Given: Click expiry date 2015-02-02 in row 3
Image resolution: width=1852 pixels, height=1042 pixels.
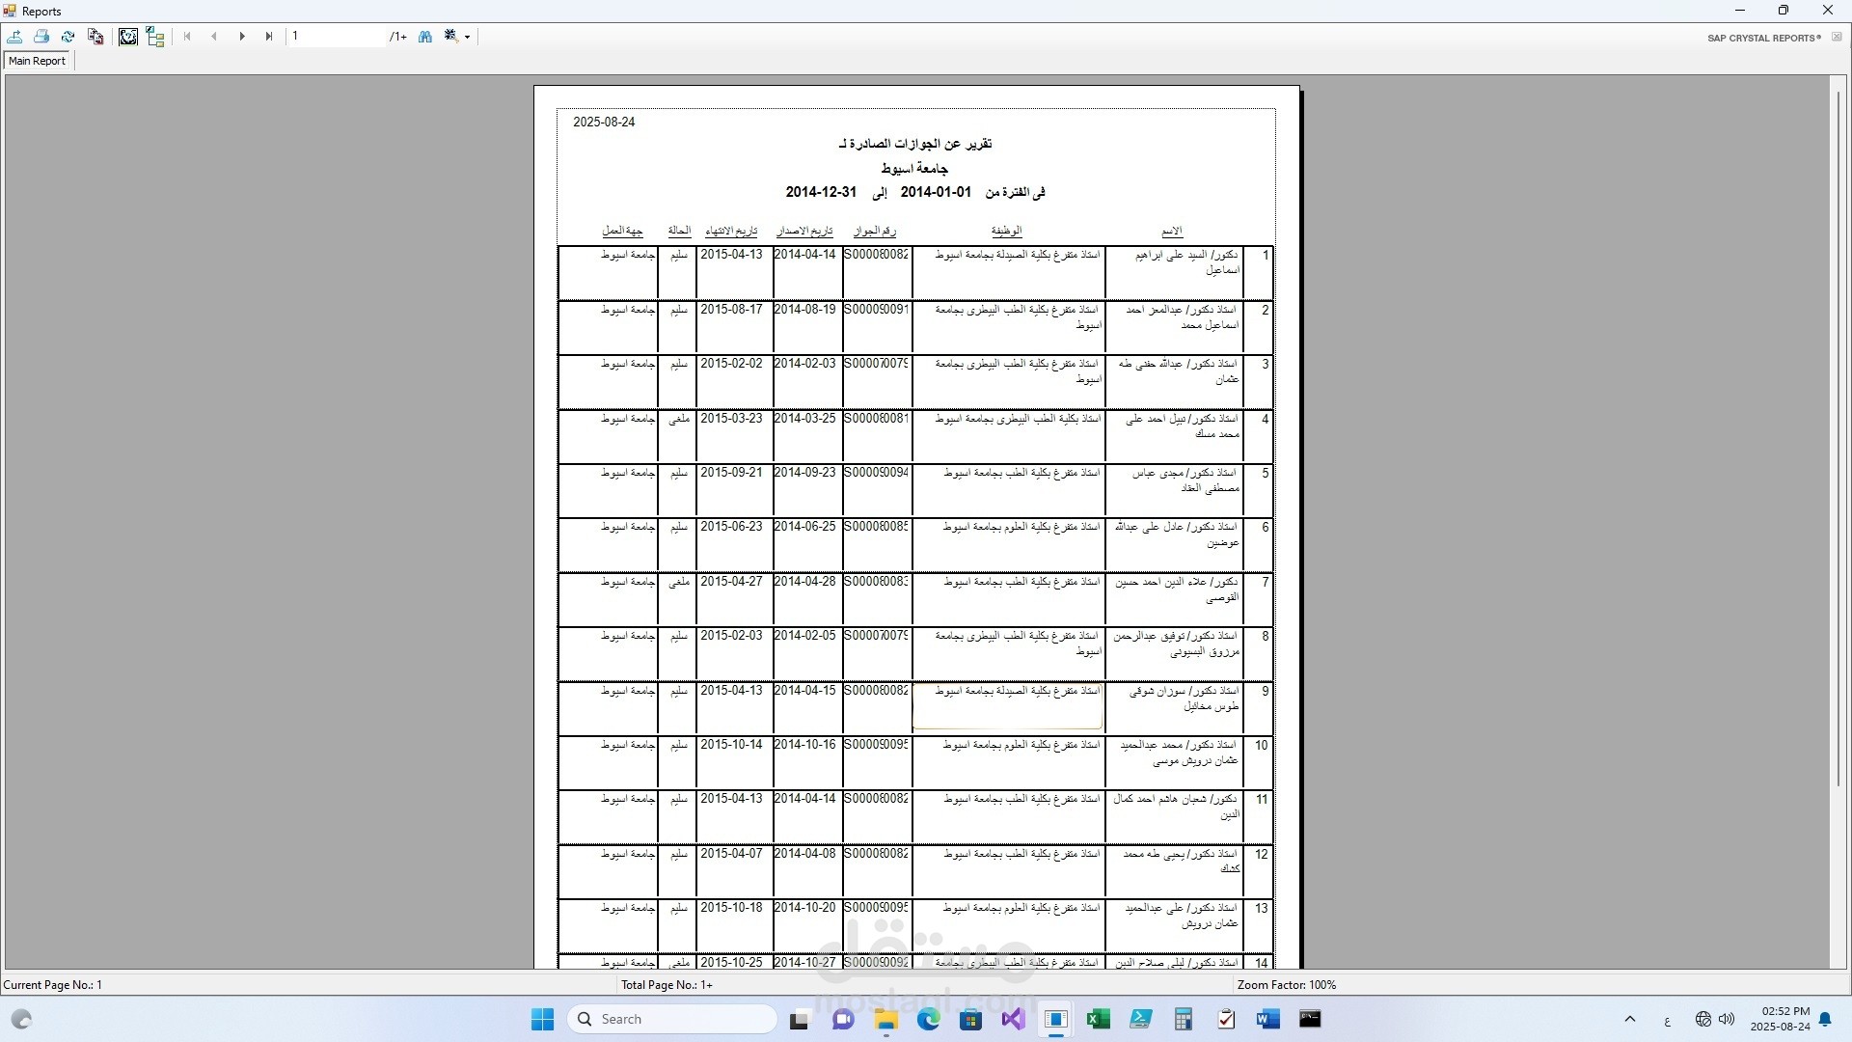Looking at the screenshot, I should [x=731, y=364].
